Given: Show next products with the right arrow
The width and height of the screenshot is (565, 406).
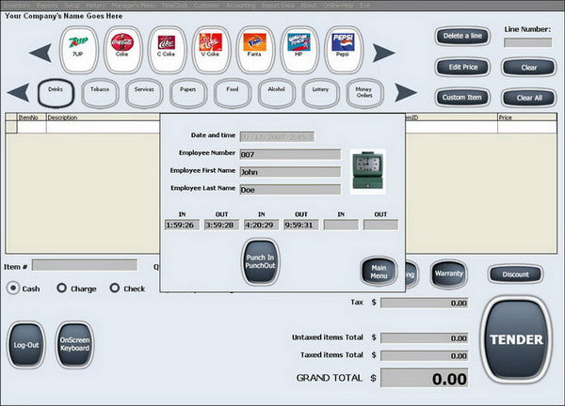Looking at the screenshot, I should coord(384,53).
